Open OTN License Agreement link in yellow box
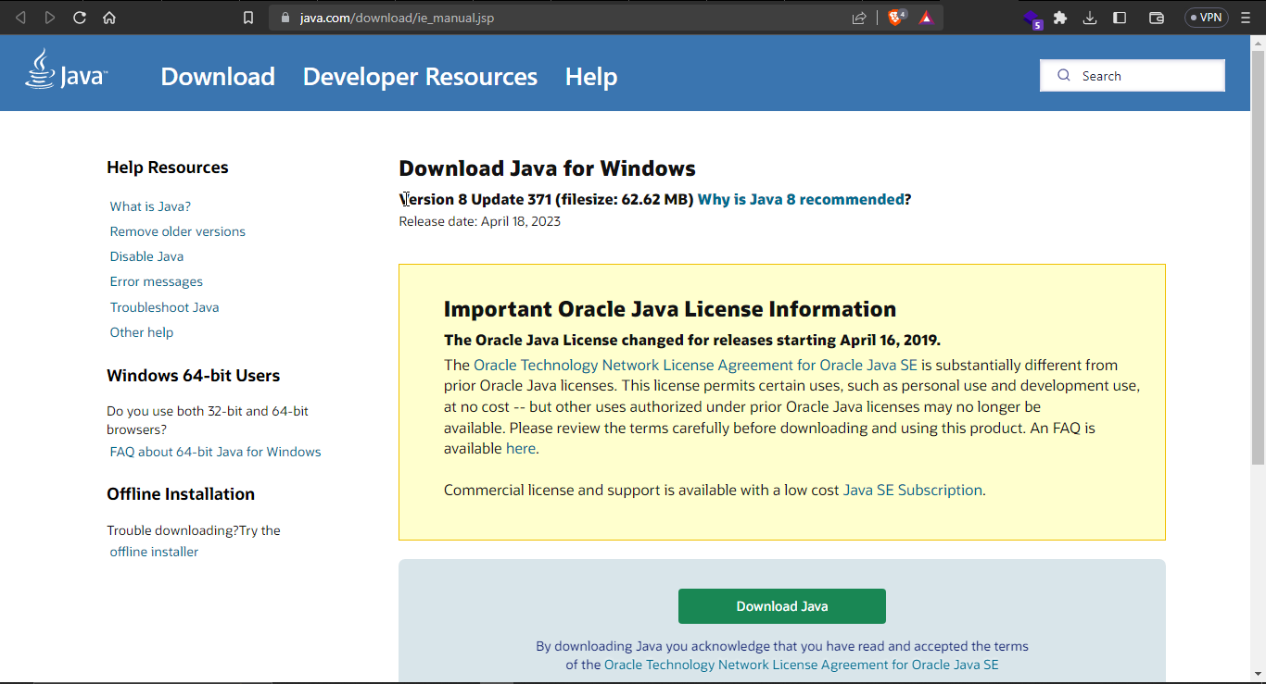Image resolution: width=1266 pixels, height=684 pixels. tap(695, 365)
